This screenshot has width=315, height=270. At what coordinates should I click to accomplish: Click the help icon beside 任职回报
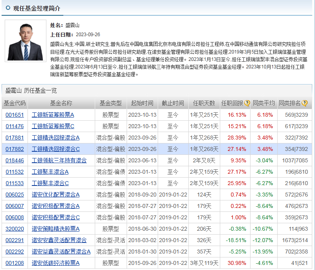click(247, 103)
